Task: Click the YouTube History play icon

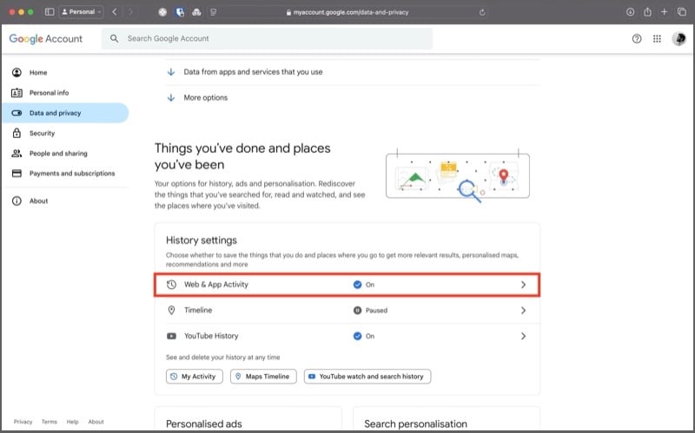Action: [171, 336]
